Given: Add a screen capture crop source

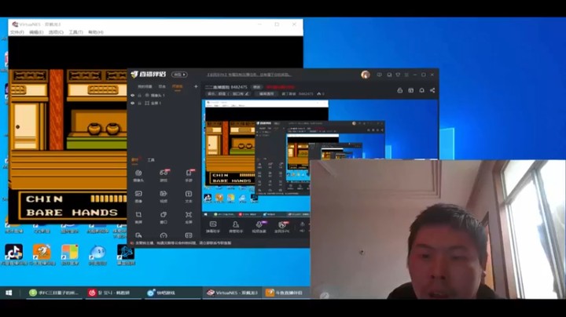Looking at the screenshot, I should pos(138,217).
